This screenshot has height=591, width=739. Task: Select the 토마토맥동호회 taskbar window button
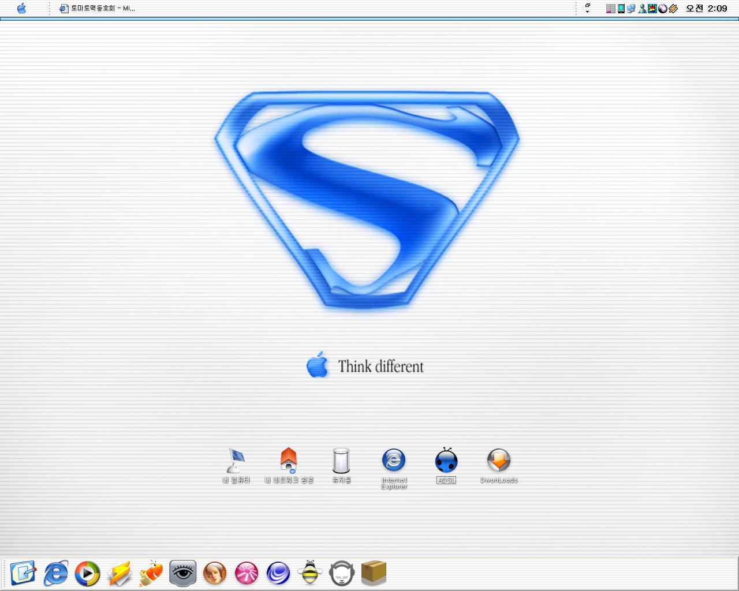pos(97,9)
